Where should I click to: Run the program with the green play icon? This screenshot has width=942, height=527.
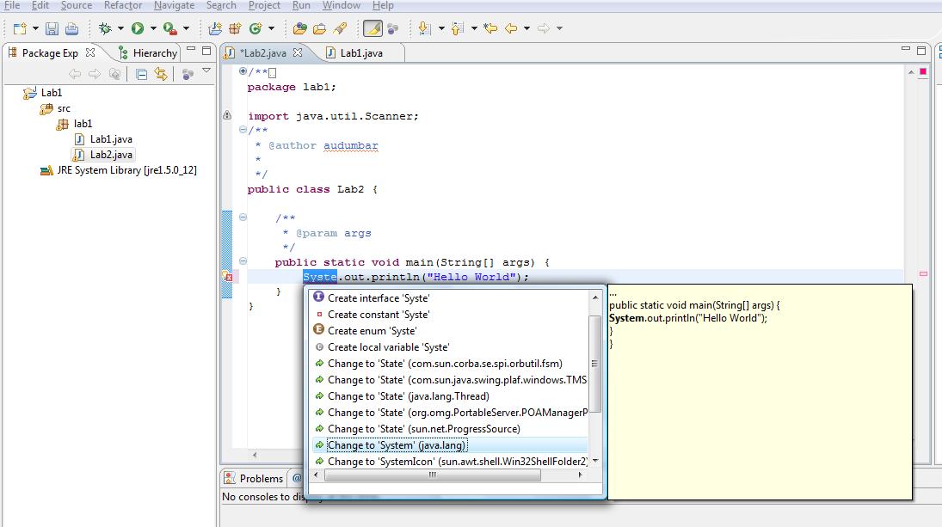click(138, 28)
